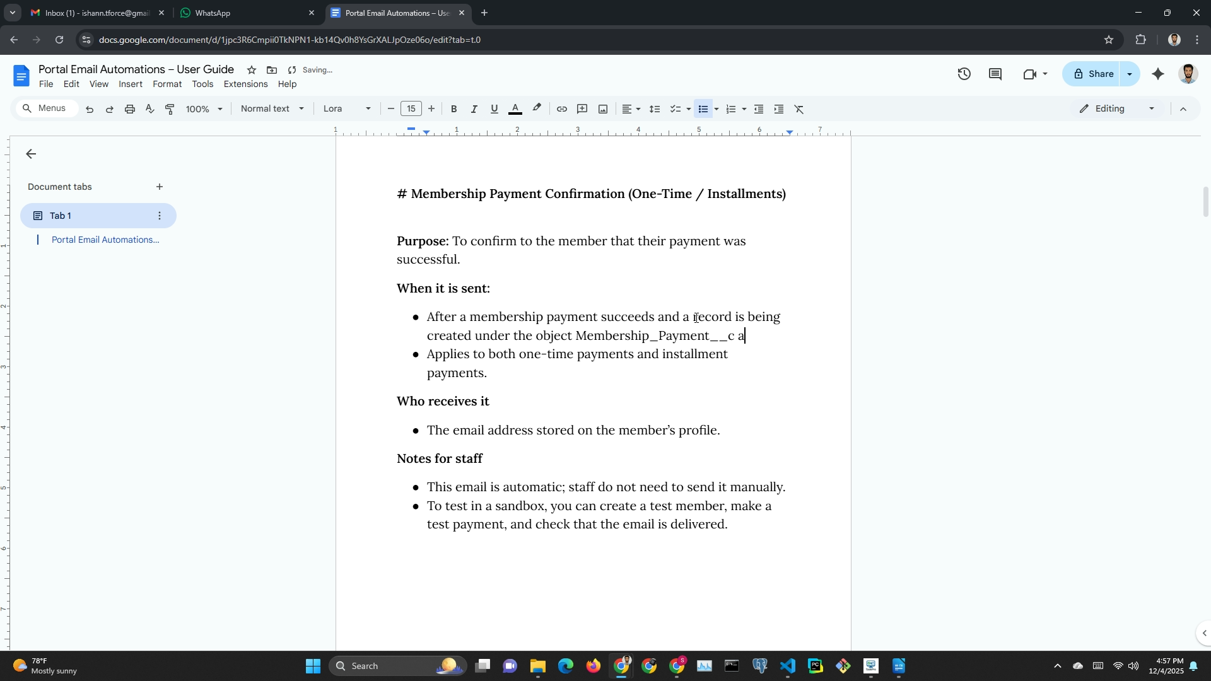Click the clear formatting icon
The image size is (1211, 681).
click(x=799, y=109)
